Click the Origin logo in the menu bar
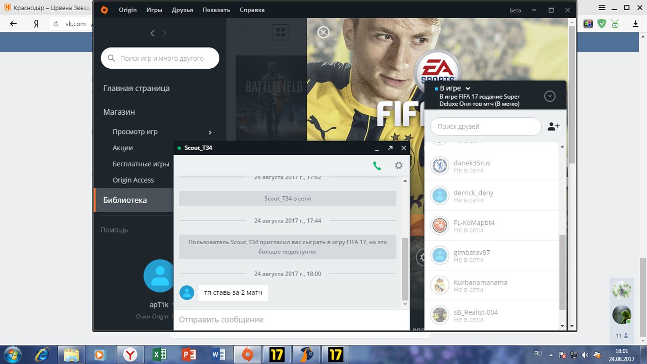The height and width of the screenshot is (364, 647). pyautogui.click(x=105, y=10)
